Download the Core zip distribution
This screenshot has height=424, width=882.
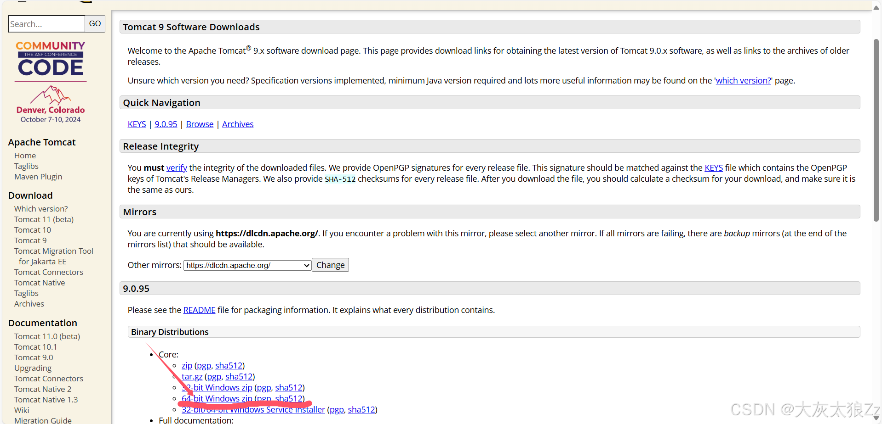187,366
